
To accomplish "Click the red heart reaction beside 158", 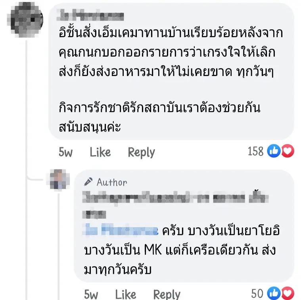I will [288, 151].
